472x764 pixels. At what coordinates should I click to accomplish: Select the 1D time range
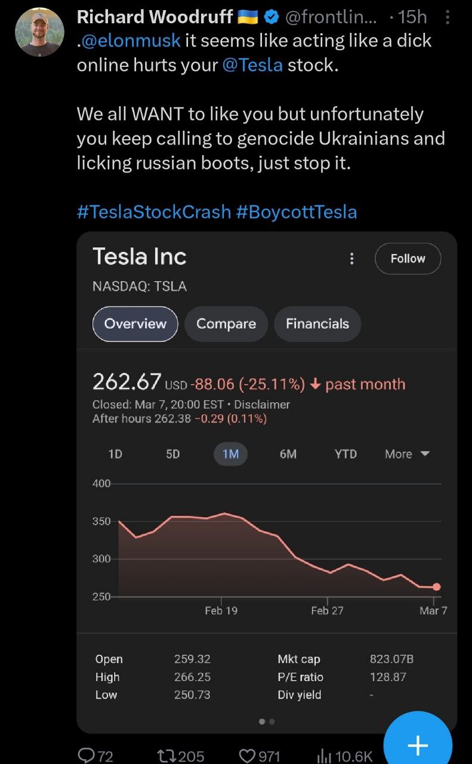point(115,454)
